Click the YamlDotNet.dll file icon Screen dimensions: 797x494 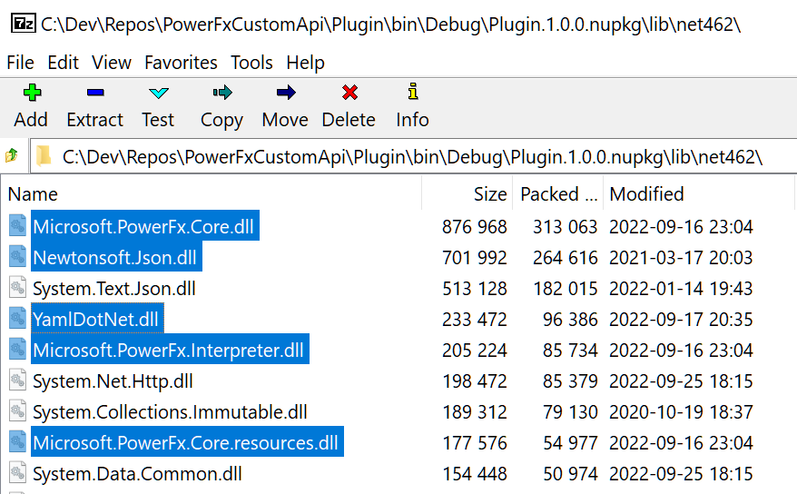point(17,319)
